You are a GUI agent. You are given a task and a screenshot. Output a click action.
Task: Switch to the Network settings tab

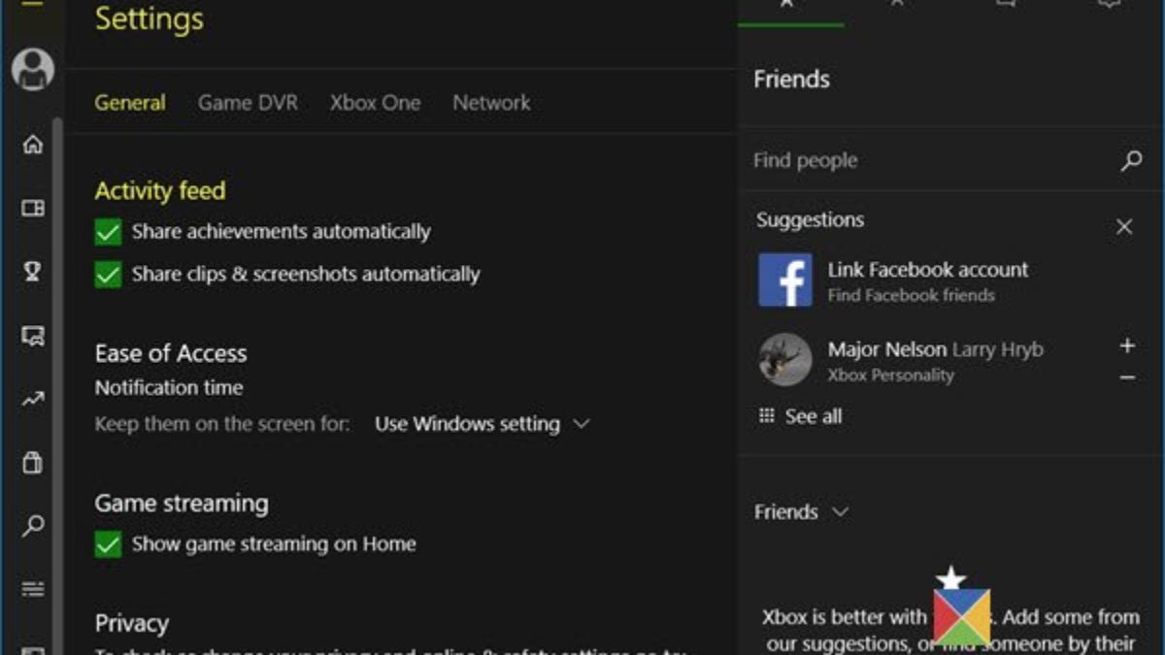pos(491,103)
